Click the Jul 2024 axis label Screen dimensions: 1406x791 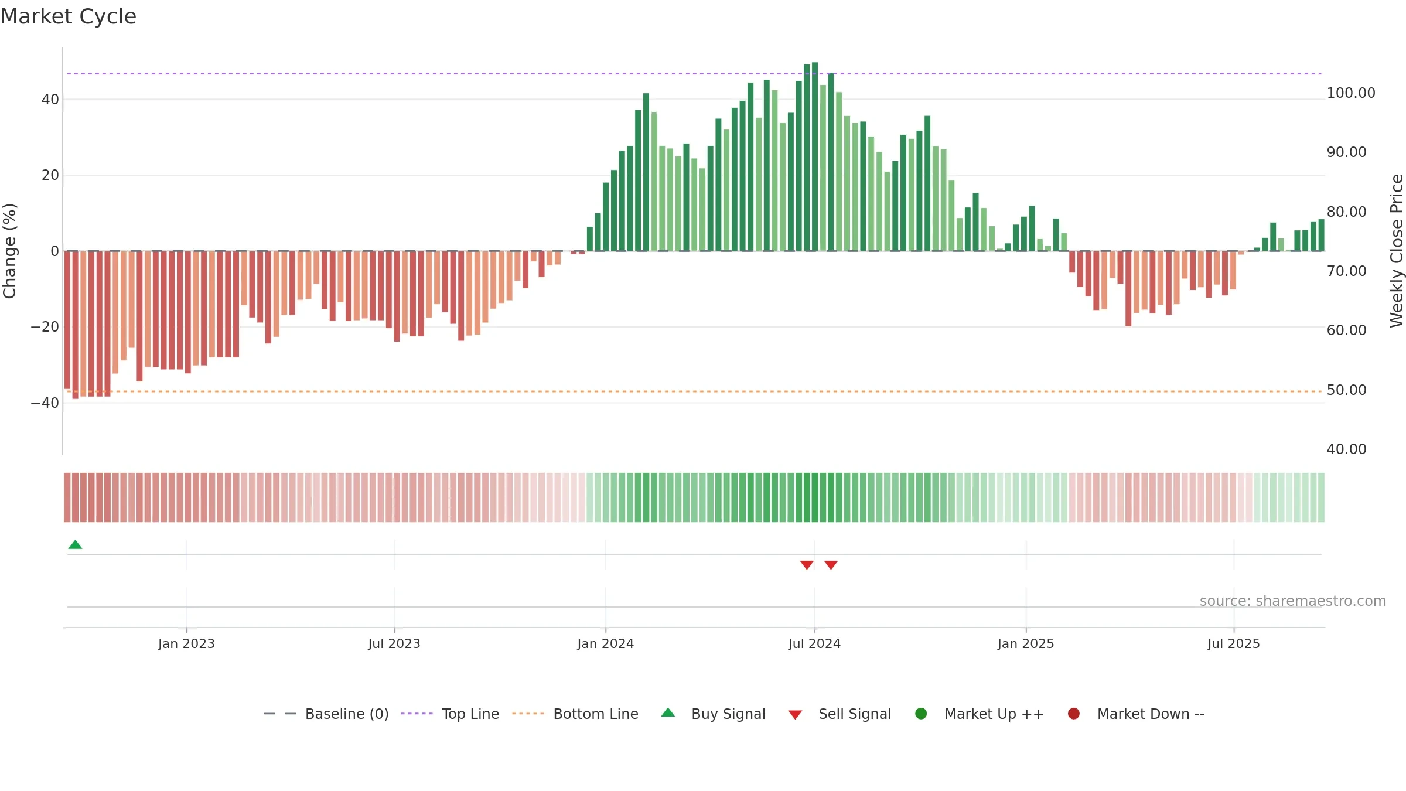(x=814, y=644)
